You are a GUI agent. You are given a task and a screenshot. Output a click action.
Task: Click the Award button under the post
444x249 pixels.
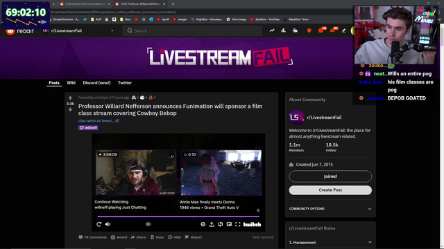coord(119,237)
